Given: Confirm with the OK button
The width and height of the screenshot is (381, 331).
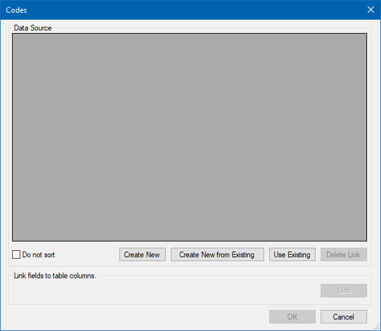Looking at the screenshot, I should 292,317.
